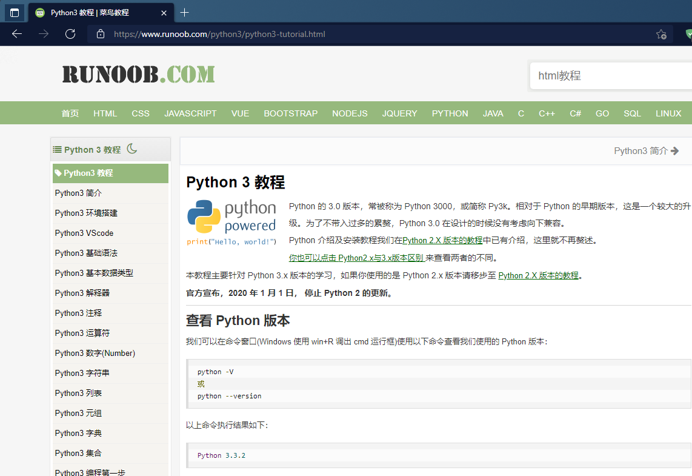692x476 pixels.
Task: Click the list icon beside Python 3 教程
Action: pos(58,150)
